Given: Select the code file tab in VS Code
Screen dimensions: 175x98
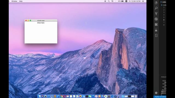Looking at the screenshot, I should [x=164, y=2].
